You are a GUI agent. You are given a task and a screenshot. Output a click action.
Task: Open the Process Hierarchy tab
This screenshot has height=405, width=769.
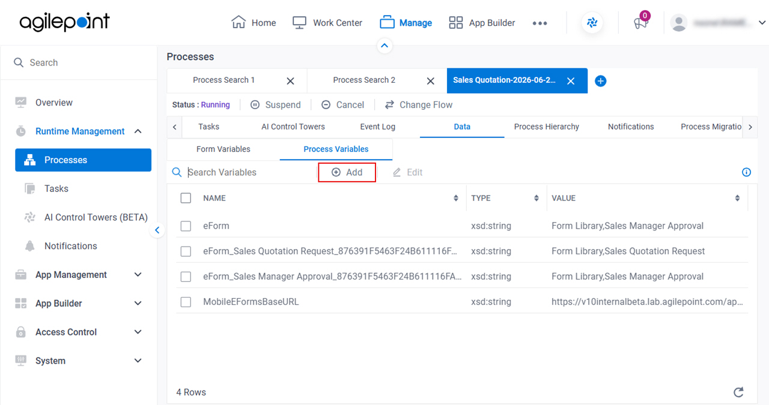pos(547,127)
